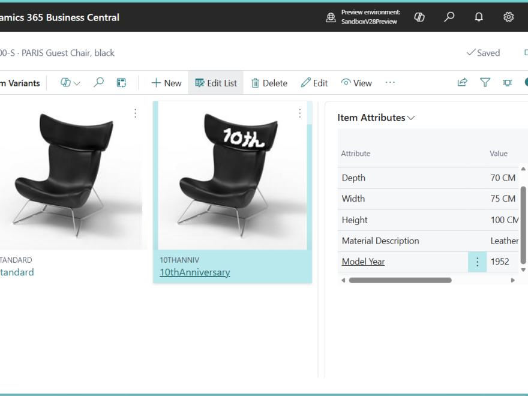Open the filter pane funnel icon

click(x=485, y=83)
